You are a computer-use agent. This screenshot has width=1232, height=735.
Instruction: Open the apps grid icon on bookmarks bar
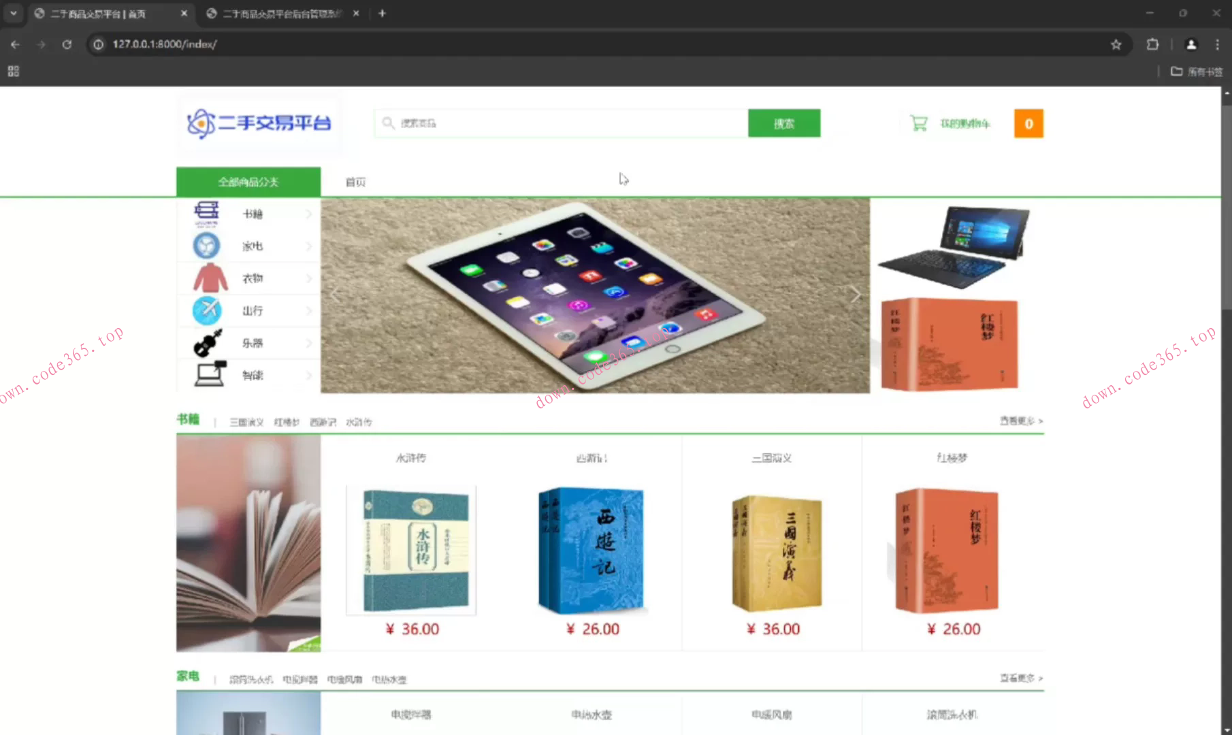[13, 71]
